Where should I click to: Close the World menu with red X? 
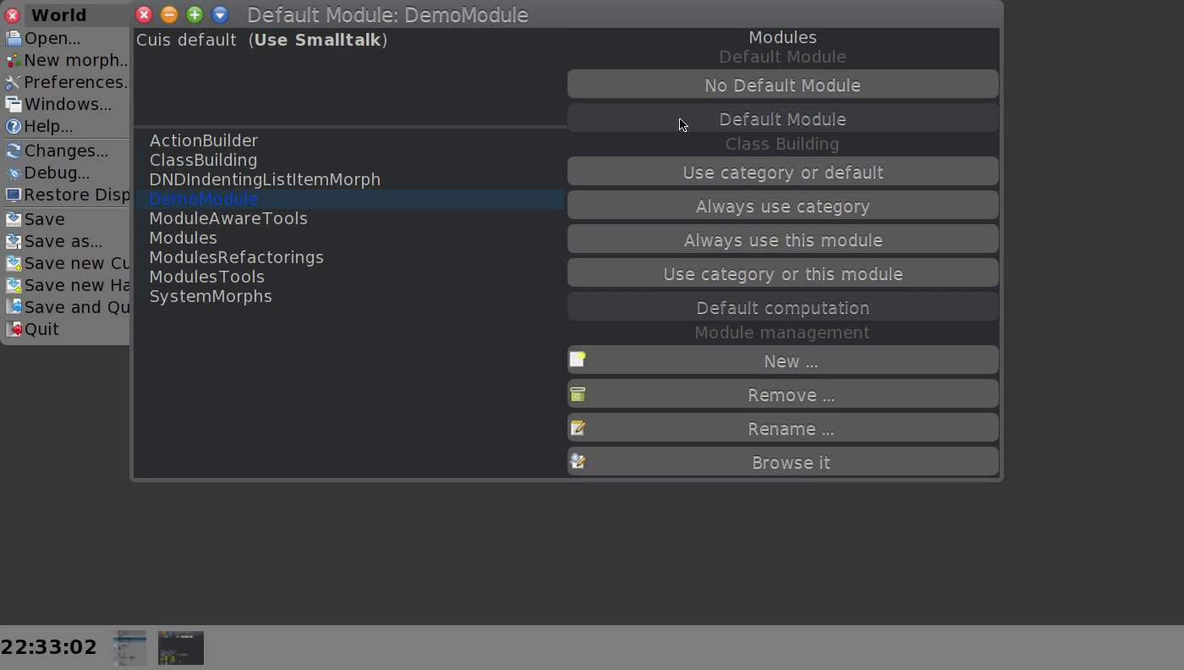point(13,15)
